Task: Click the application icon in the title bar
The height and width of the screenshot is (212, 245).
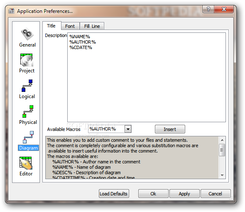Action: (11, 11)
